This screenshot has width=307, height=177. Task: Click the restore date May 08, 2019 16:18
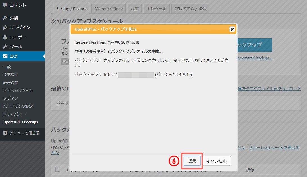123,42
